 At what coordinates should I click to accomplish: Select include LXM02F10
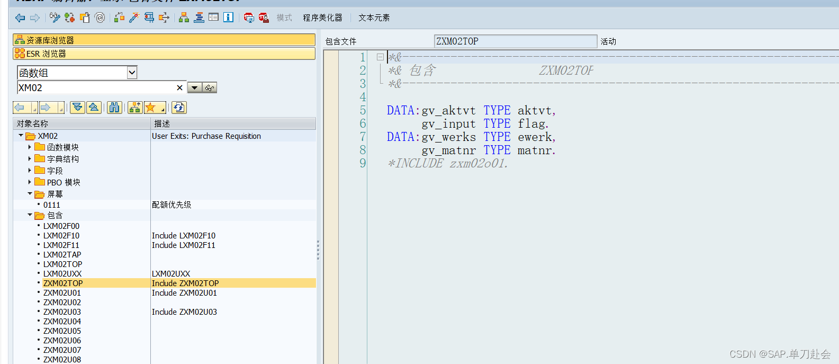tap(61, 236)
